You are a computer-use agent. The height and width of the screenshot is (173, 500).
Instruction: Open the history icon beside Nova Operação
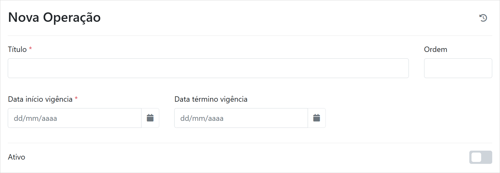[483, 18]
